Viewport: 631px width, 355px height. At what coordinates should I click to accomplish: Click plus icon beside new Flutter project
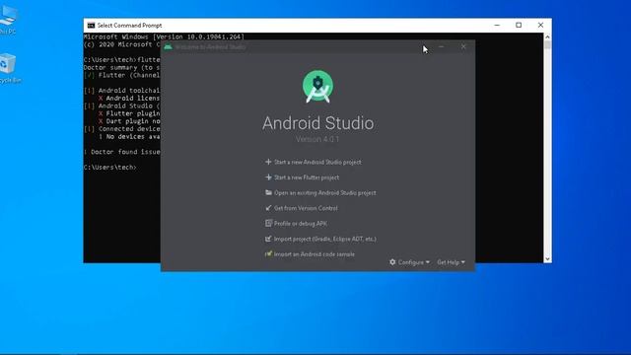pos(268,177)
